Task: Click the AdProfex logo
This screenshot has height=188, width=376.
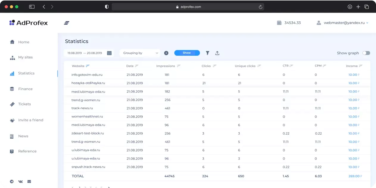Action: (x=29, y=23)
